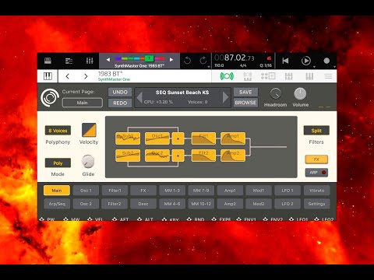Image resolution: width=374 pixels, height=280 pixels.
Task: Click the SynthMaster spiral logo
Action: click(50, 98)
